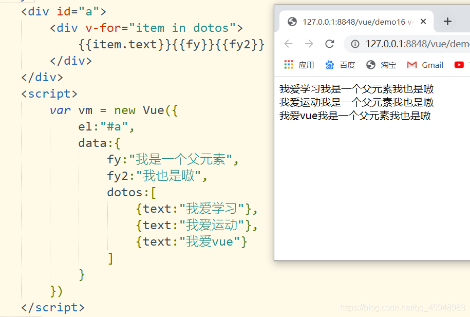Click the code line {text:"我爱vue"}

(191, 241)
